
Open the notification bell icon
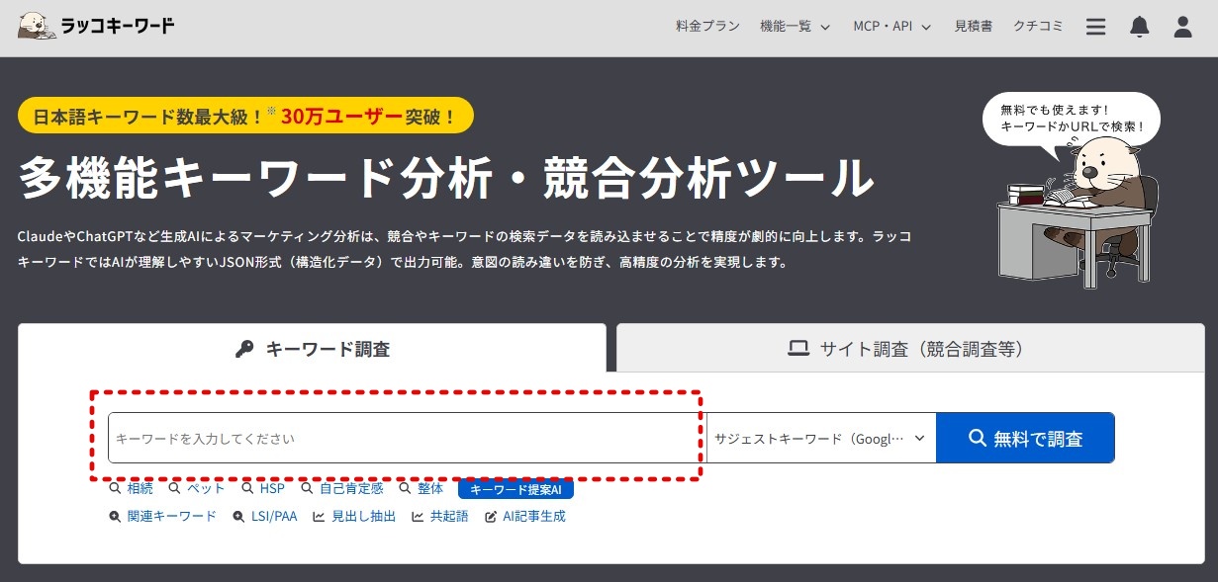[1140, 27]
